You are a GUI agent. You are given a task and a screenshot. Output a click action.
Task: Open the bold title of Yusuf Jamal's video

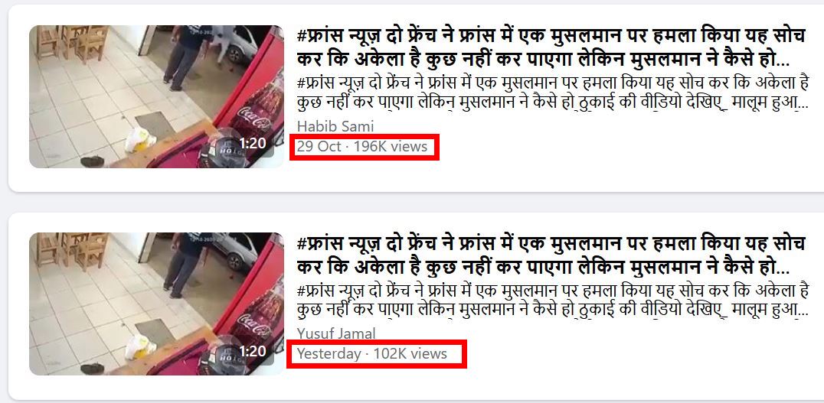click(551, 255)
